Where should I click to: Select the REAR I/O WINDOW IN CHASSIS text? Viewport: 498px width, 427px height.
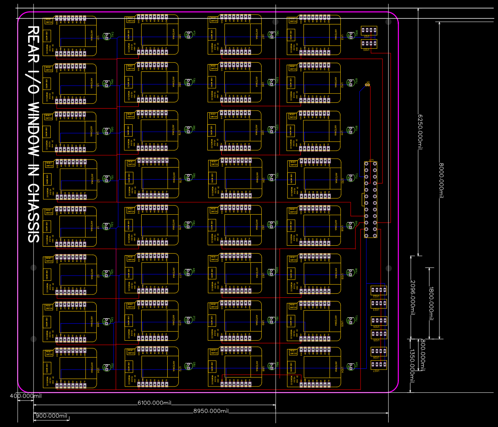pos(33,134)
